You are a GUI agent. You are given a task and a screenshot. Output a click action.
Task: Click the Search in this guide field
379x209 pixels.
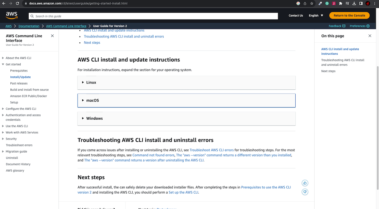pos(153,16)
